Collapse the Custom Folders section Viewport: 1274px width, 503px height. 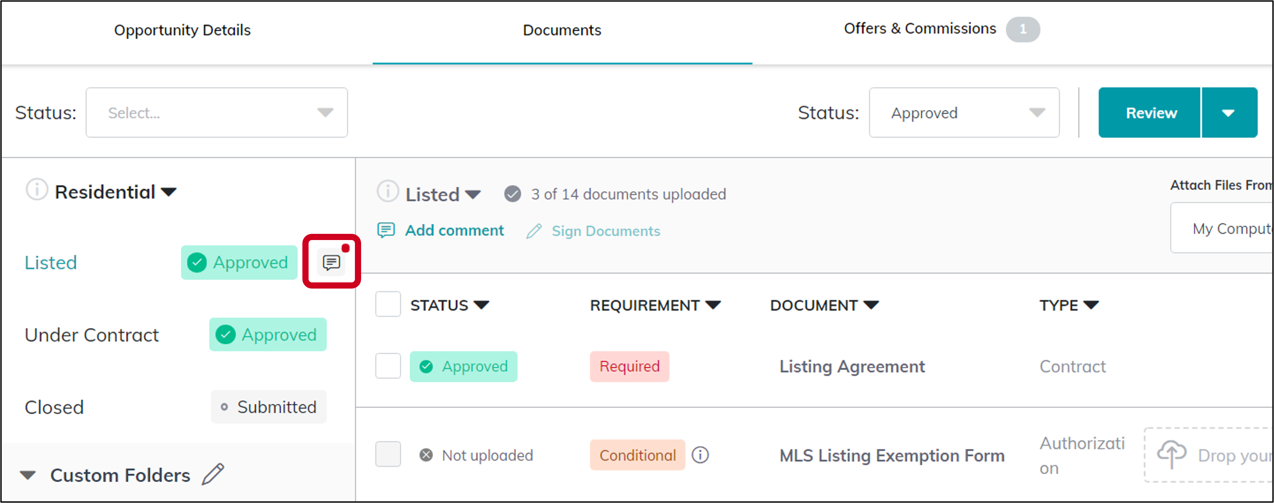coord(28,475)
